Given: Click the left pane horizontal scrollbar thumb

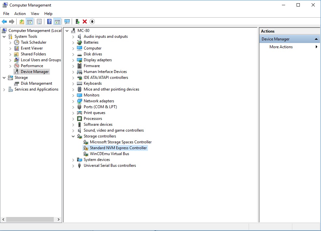Looking at the screenshot, I should point(30,219).
